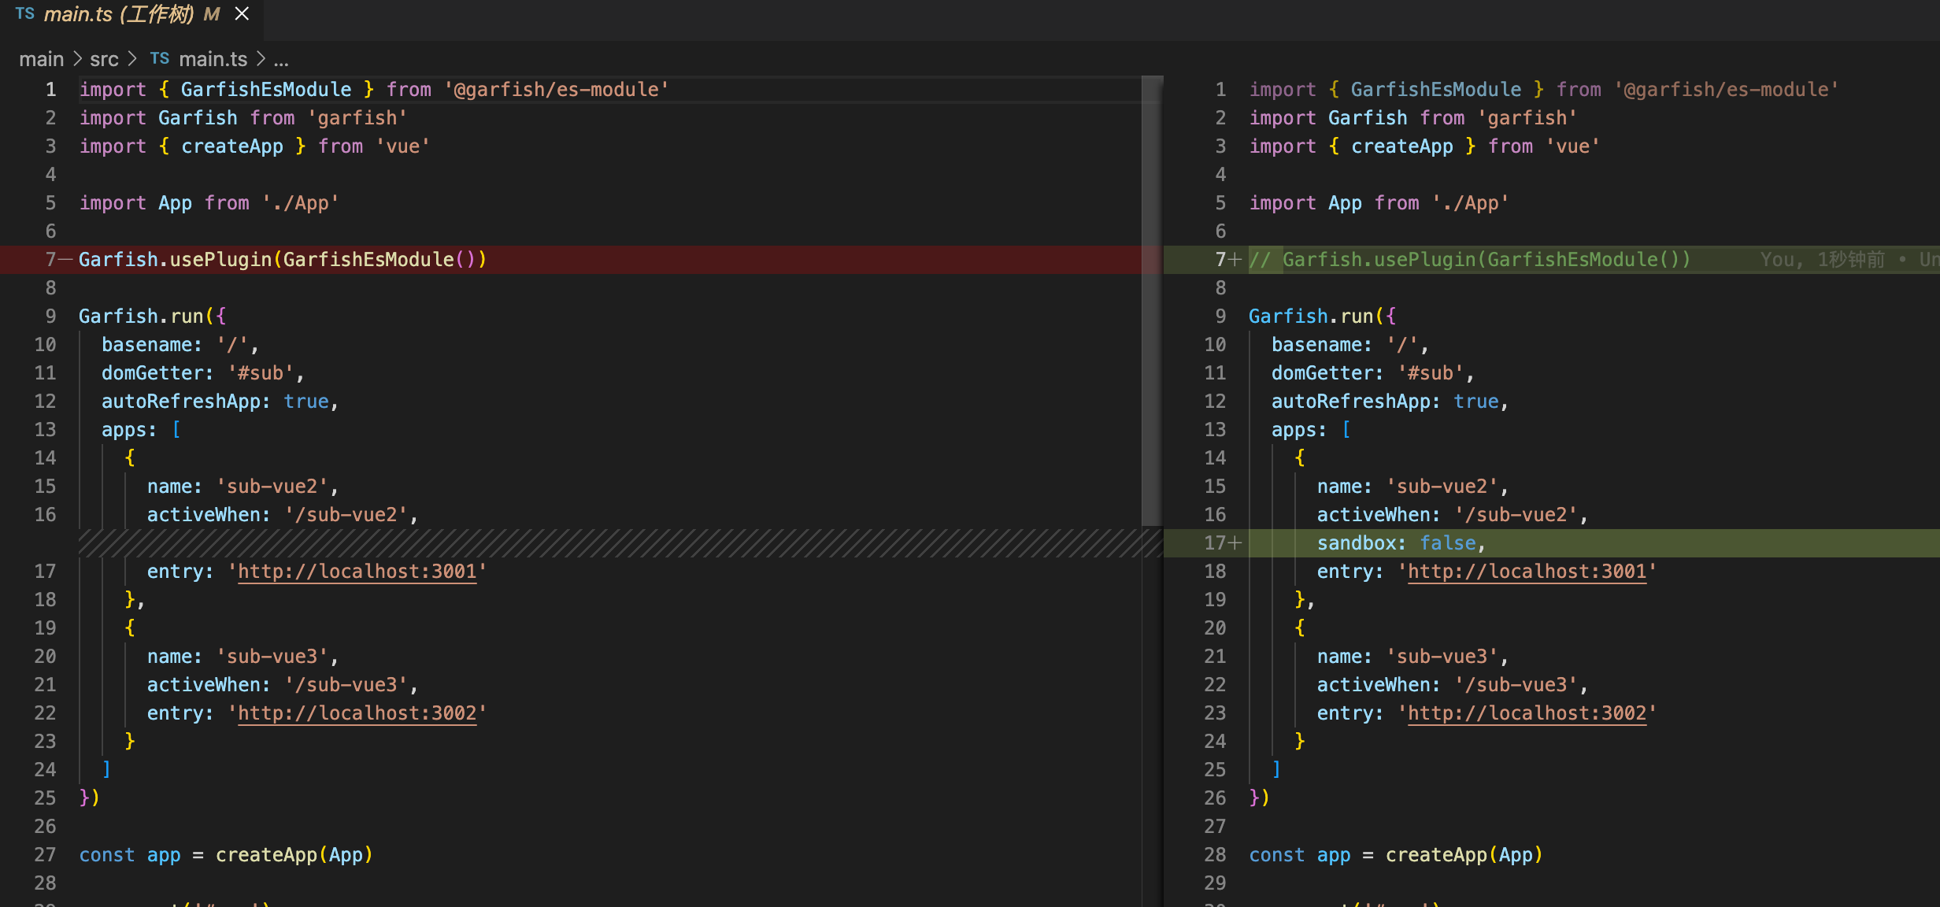Click the modified badge M on the tab
The height and width of the screenshot is (907, 1940).
tap(209, 14)
